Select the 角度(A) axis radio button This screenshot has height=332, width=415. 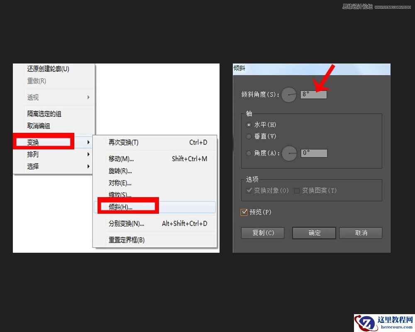(x=249, y=153)
